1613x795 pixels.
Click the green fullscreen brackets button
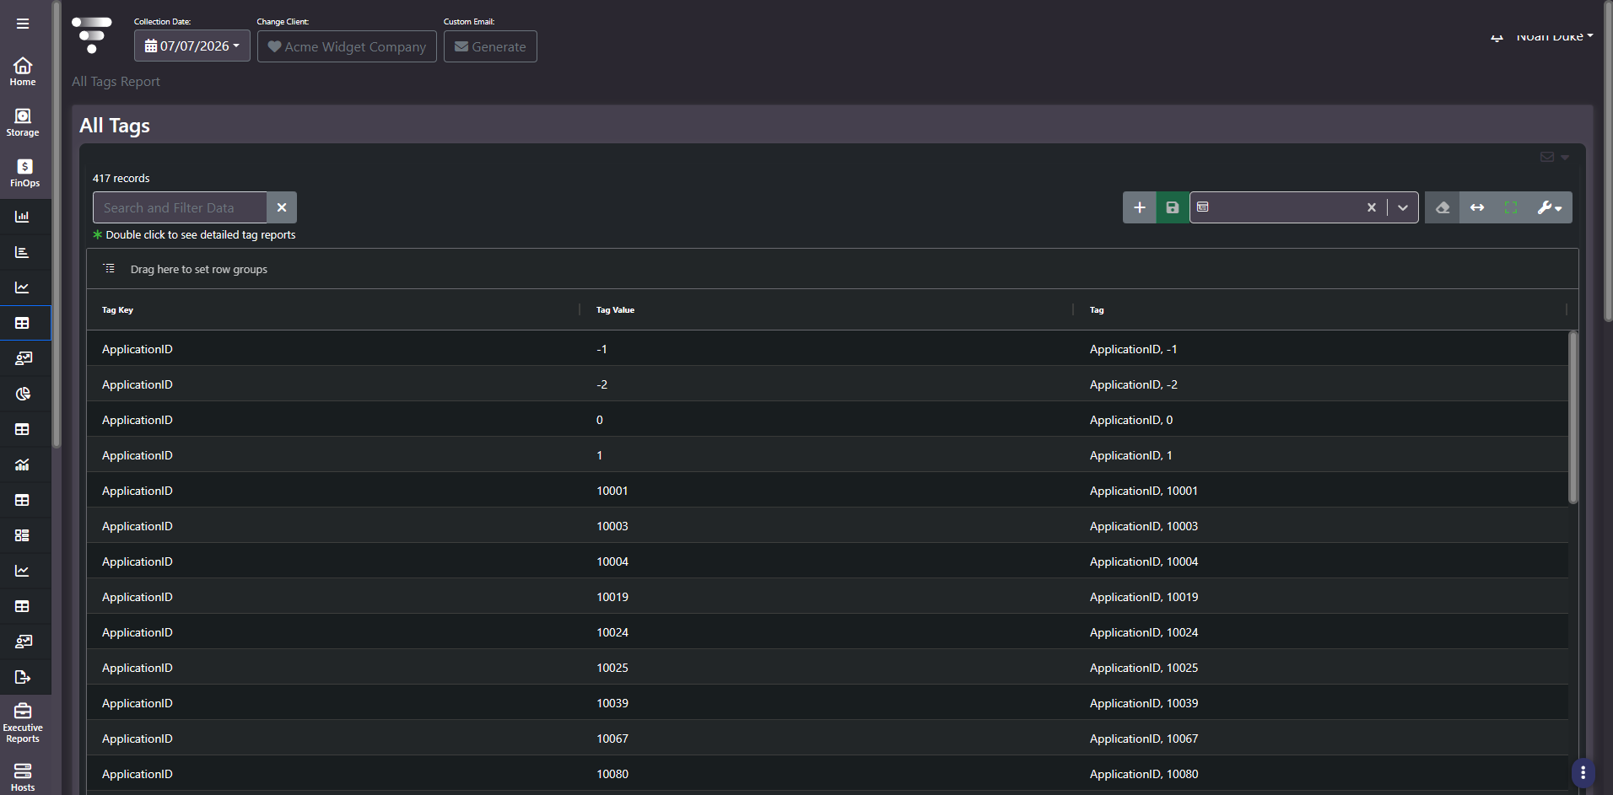pos(1511,207)
